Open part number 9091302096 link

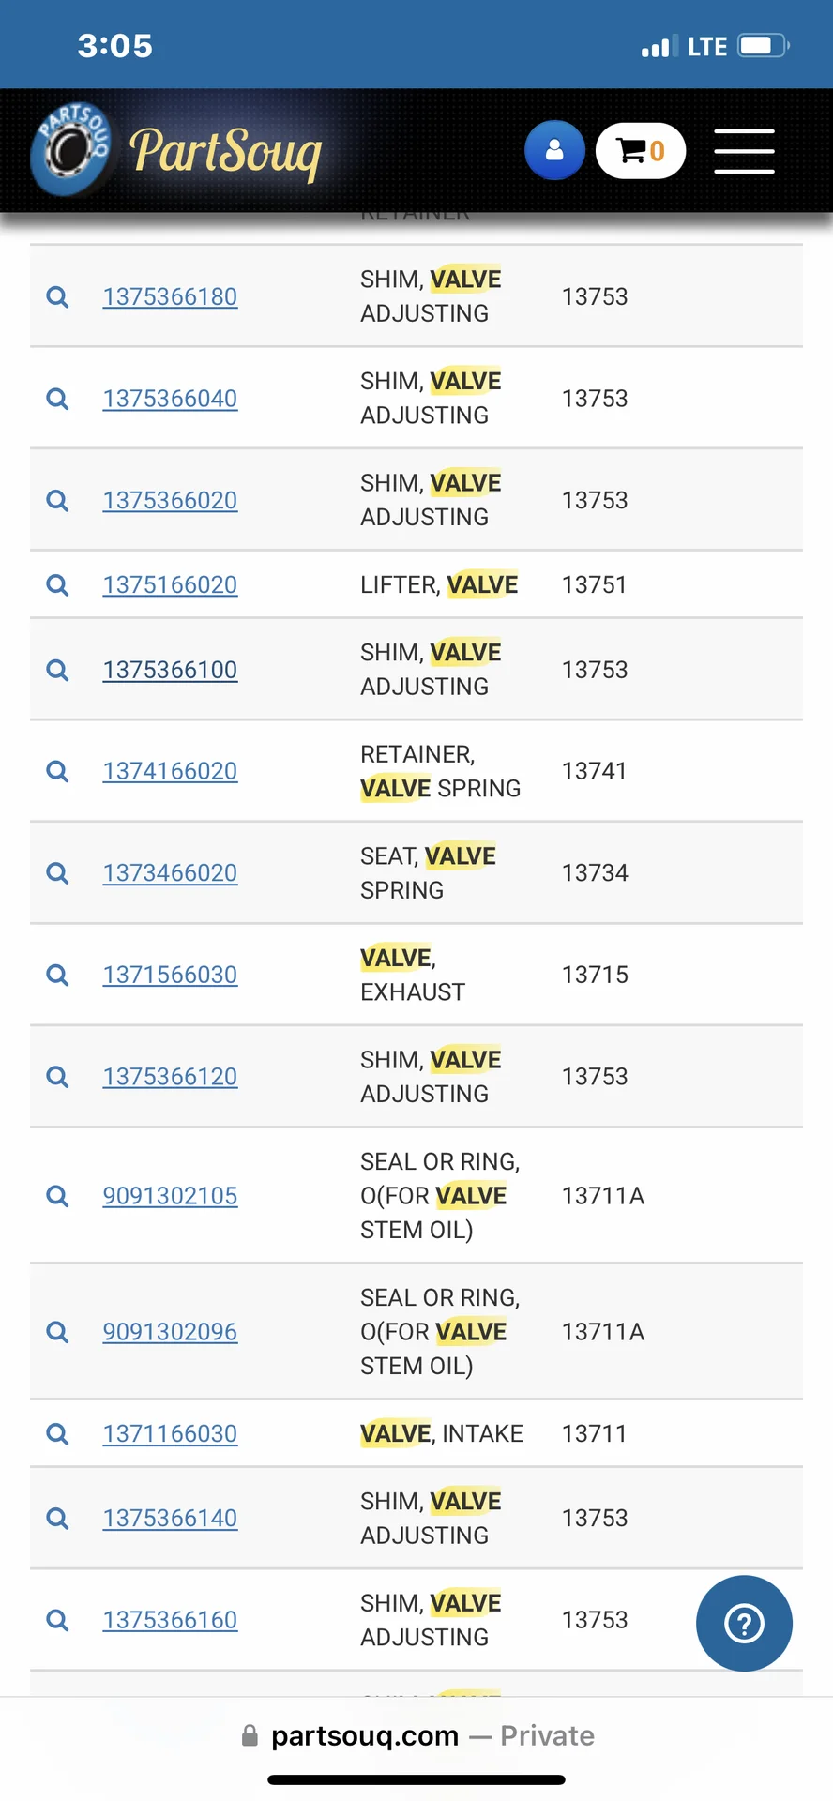(x=170, y=1332)
